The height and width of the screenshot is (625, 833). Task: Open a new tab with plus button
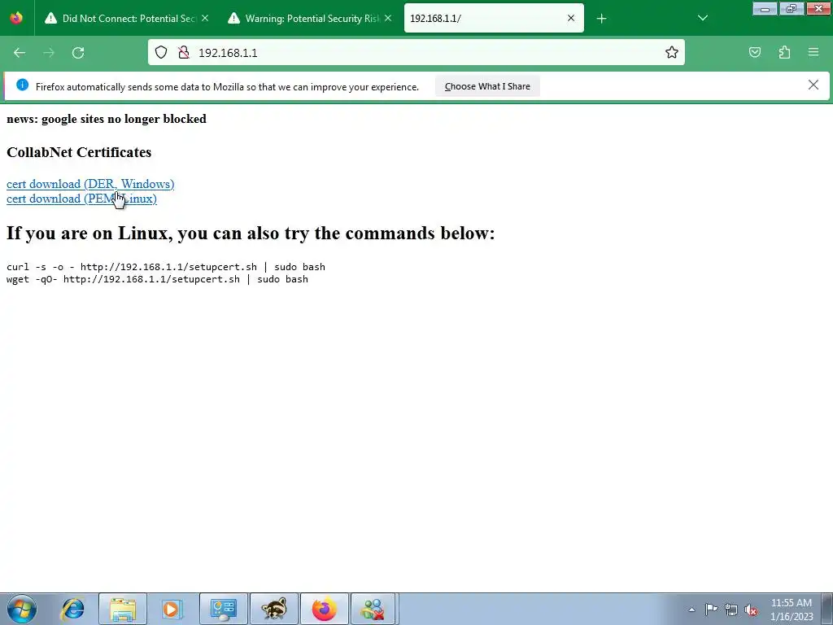(601, 19)
